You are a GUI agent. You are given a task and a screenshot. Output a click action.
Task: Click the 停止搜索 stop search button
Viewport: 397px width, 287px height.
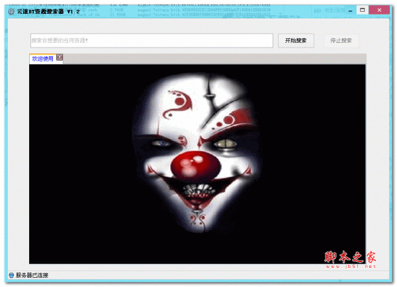(341, 41)
